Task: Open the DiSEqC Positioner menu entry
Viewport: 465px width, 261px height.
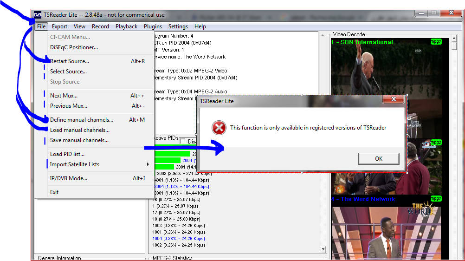Action: tap(74, 47)
